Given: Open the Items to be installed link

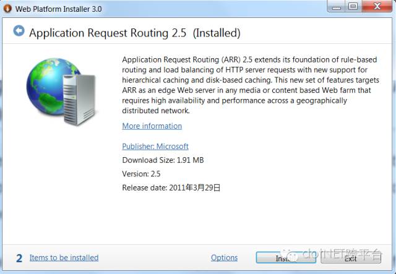Looking at the screenshot, I should pos(64,257).
